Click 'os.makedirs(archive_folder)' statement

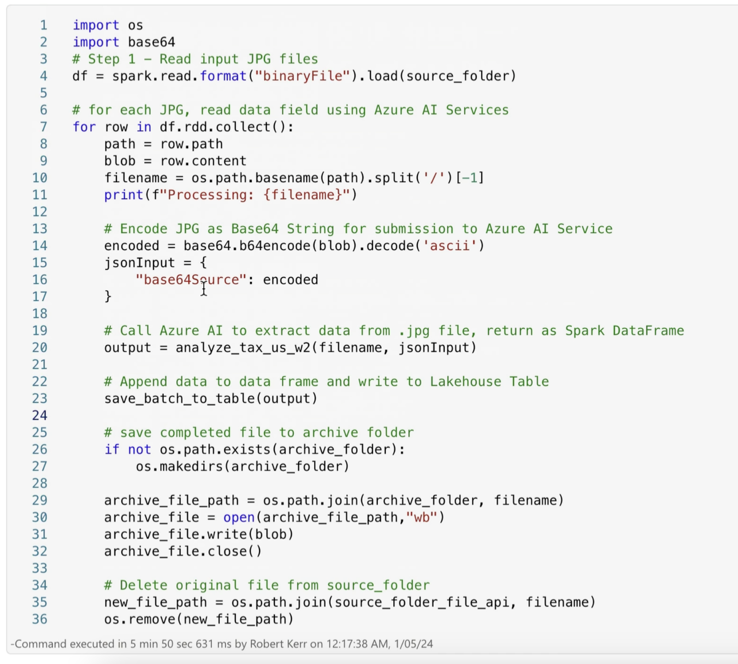(x=242, y=467)
